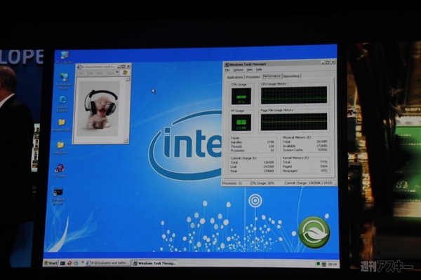Open the View menu in the browser window

pos(100,73)
